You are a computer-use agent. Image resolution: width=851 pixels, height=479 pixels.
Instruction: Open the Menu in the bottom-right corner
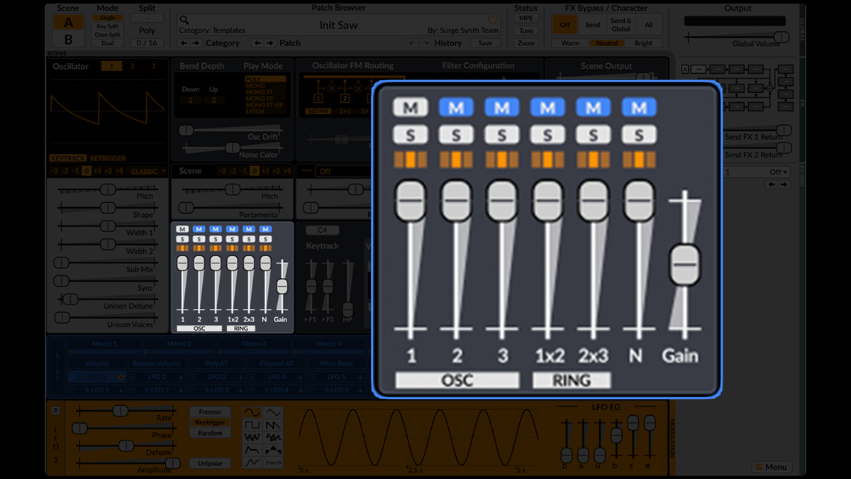click(772, 467)
